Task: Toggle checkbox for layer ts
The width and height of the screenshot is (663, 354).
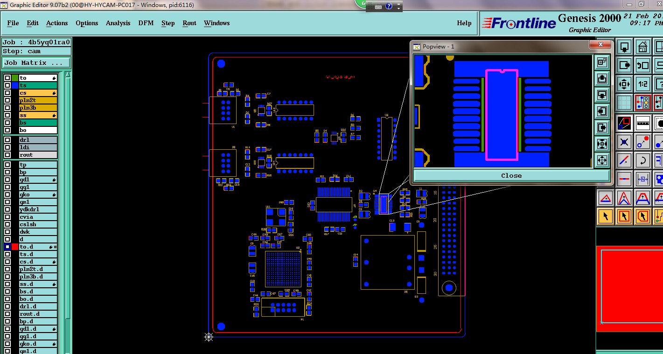Action: pyautogui.click(x=7, y=85)
